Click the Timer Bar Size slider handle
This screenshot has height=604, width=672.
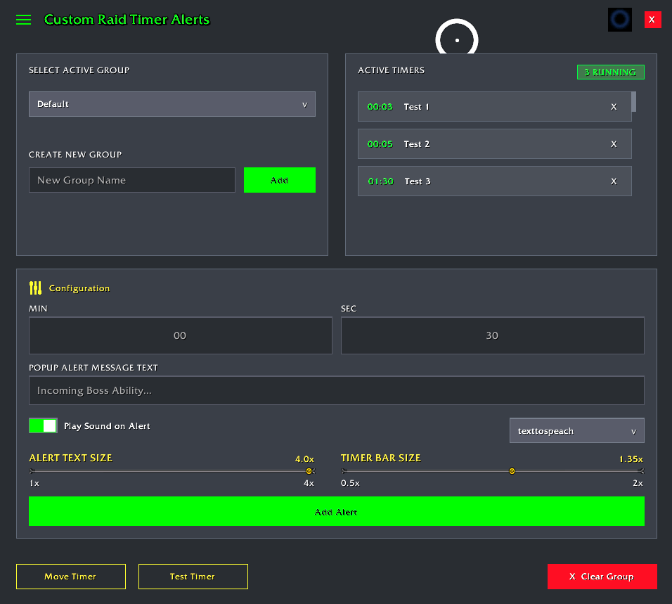512,471
